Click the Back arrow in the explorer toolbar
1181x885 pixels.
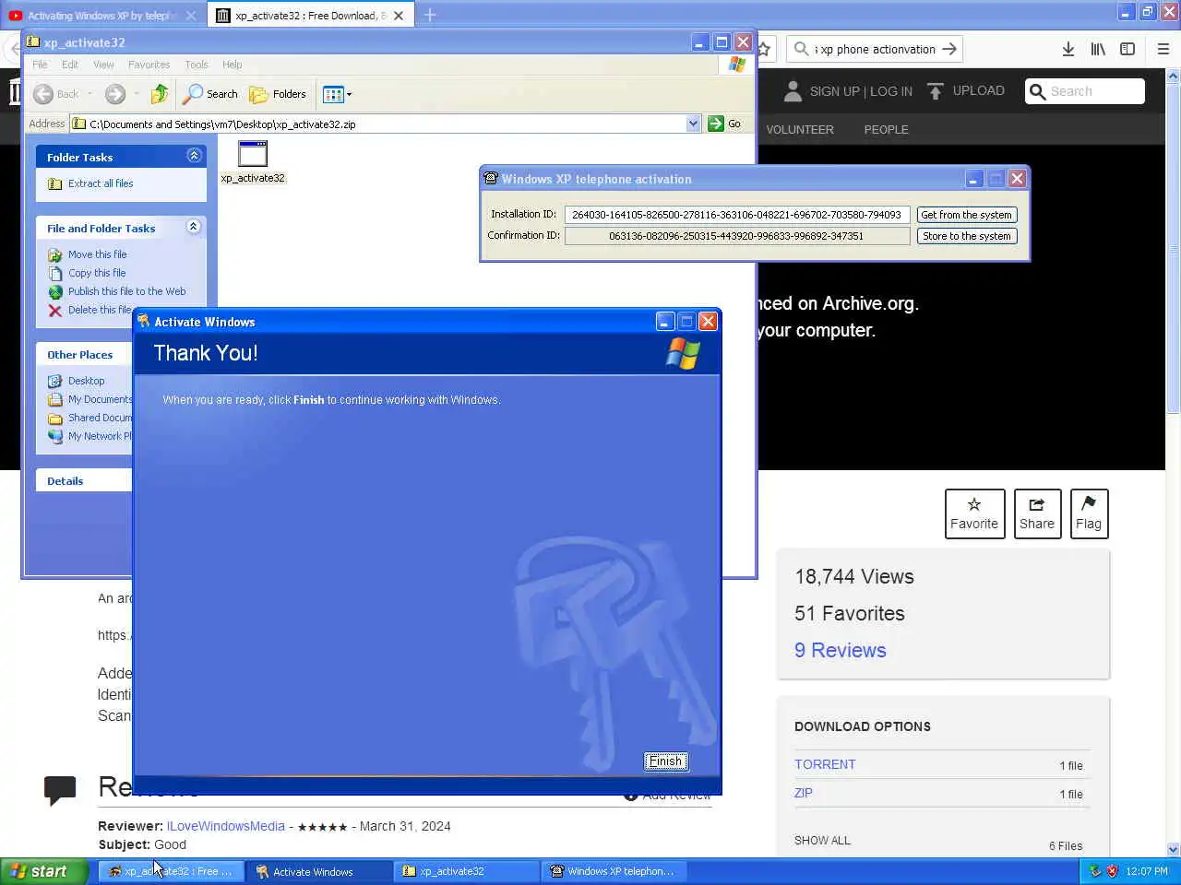43,94
